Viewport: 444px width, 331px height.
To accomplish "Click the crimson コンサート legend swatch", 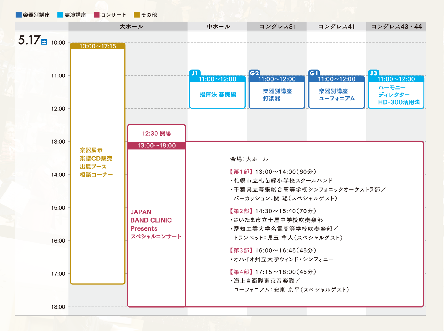I will pyautogui.click(x=96, y=15).
